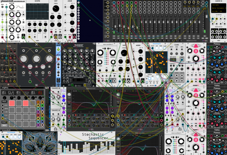Click the RES knob on the top VCF
The image size is (227, 155).
[59, 17]
